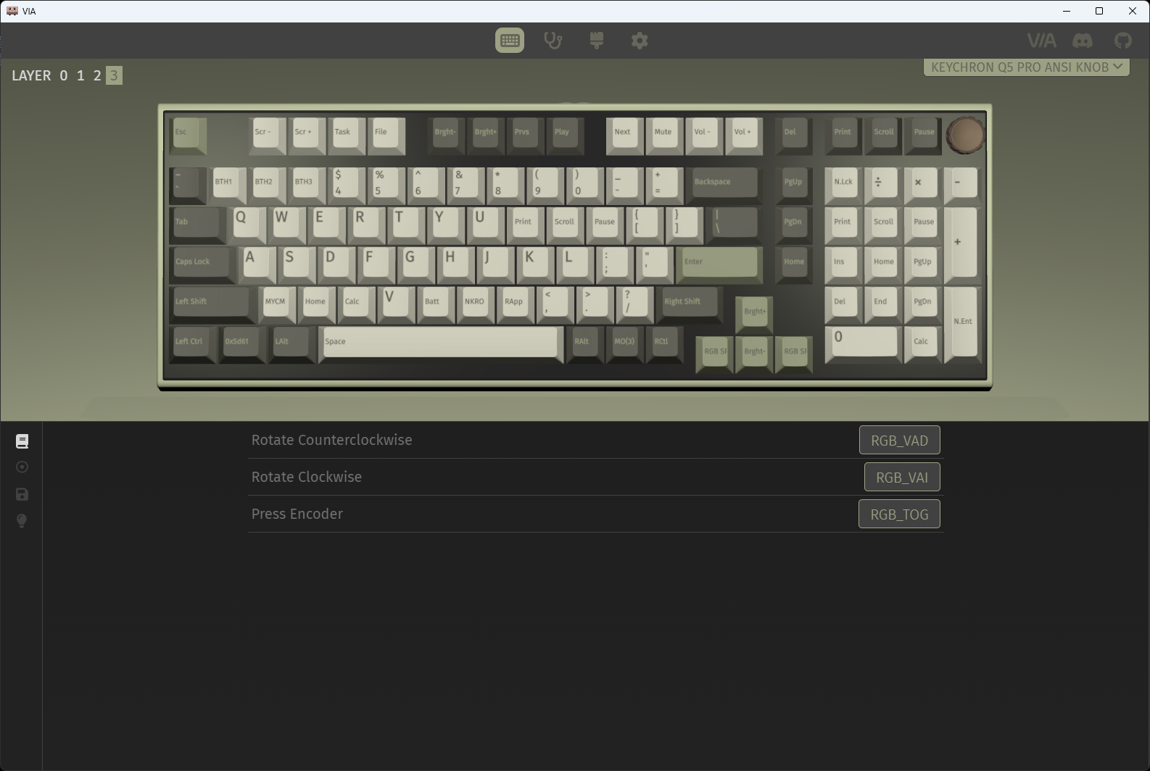1150x771 pixels.
Task: Select layer 3 tab
Action: tap(114, 75)
